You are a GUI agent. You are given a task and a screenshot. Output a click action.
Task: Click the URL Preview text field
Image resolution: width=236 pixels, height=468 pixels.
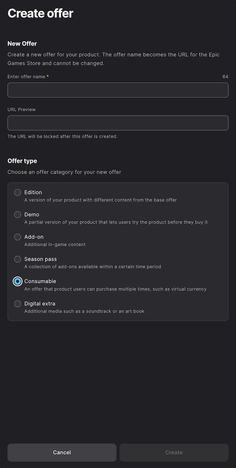pyautogui.click(x=118, y=123)
